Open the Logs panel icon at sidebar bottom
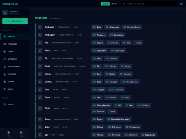Screen dimensions: 186x139 pos(21,132)
